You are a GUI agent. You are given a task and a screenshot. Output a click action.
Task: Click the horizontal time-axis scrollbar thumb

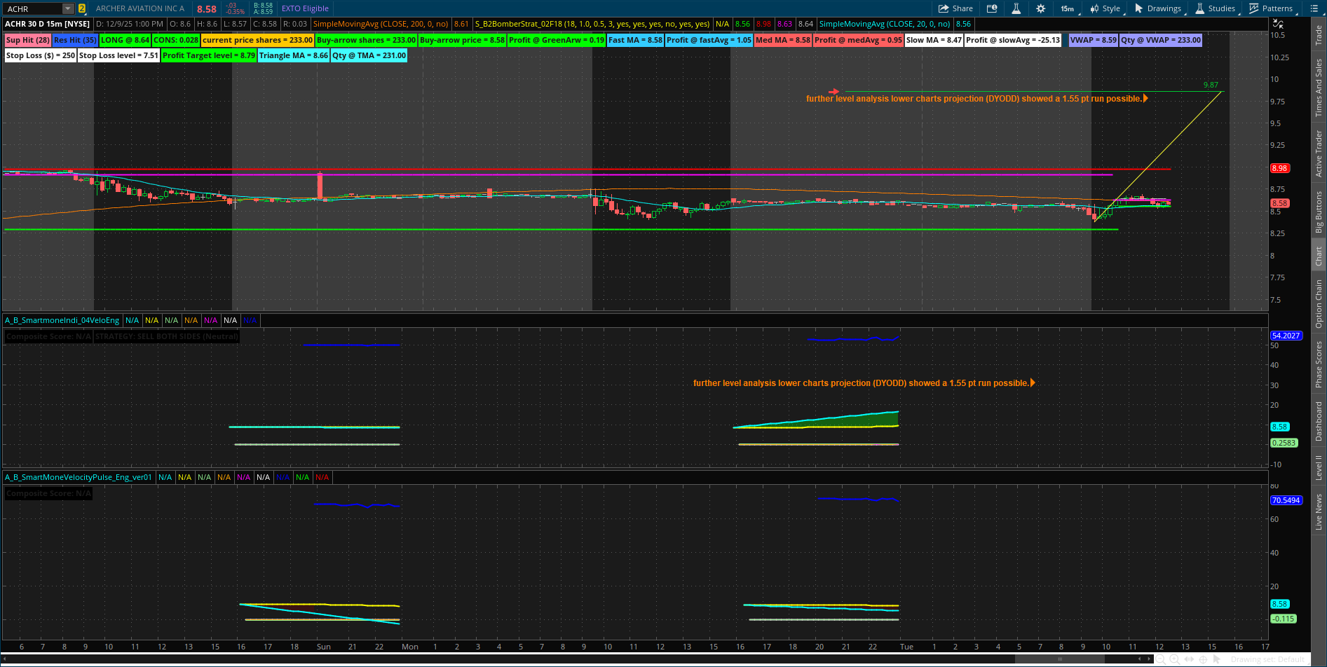coord(1059,659)
